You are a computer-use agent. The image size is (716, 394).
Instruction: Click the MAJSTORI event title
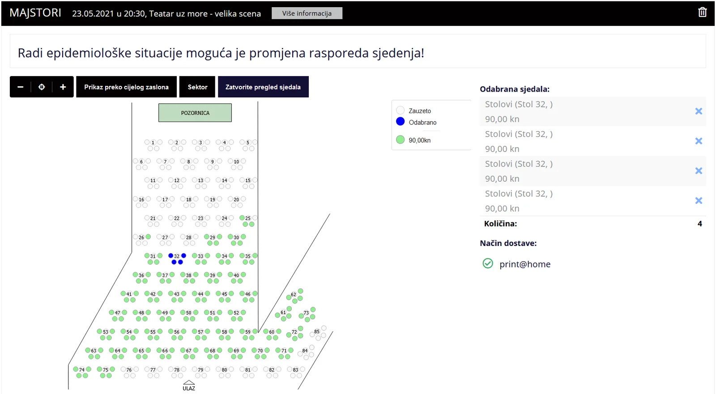[x=35, y=13]
